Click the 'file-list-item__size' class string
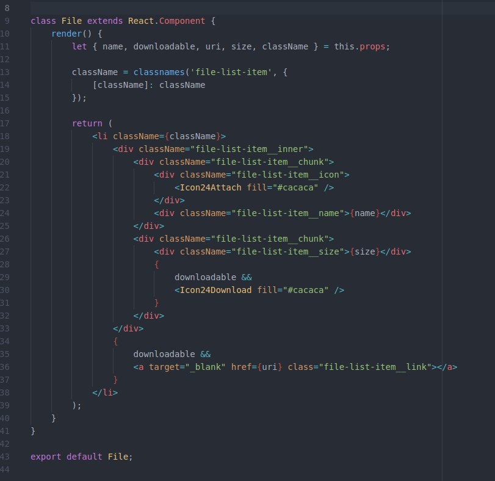495x481 pixels. [x=288, y=251]
